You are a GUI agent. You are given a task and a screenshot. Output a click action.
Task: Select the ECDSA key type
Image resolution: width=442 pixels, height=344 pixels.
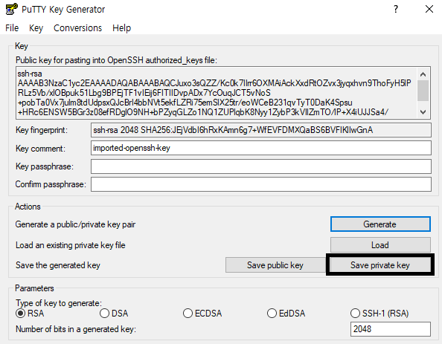(202, 314)
